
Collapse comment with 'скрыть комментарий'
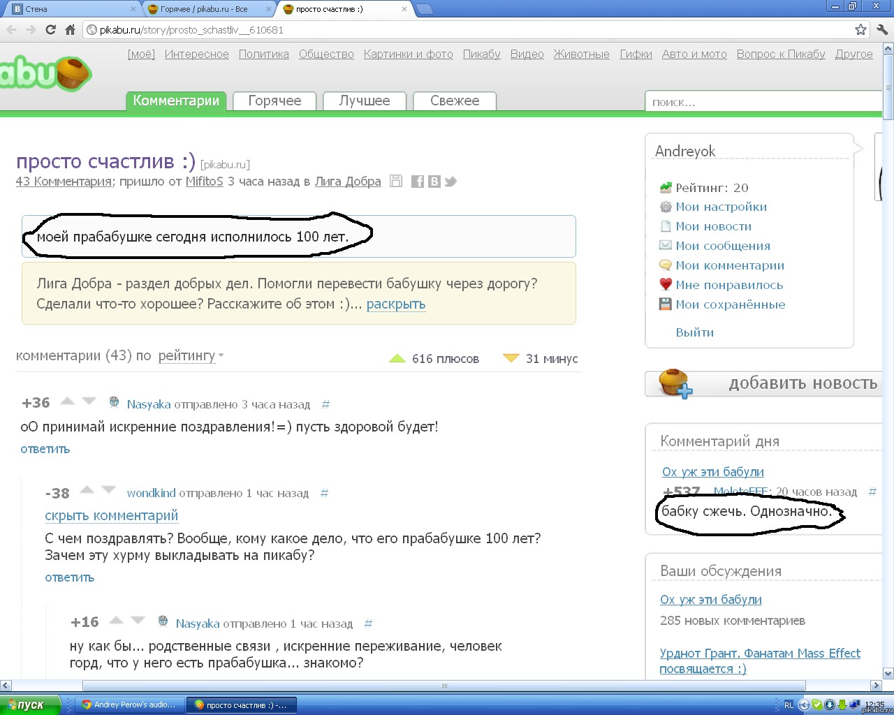click(x=111, y=515)
